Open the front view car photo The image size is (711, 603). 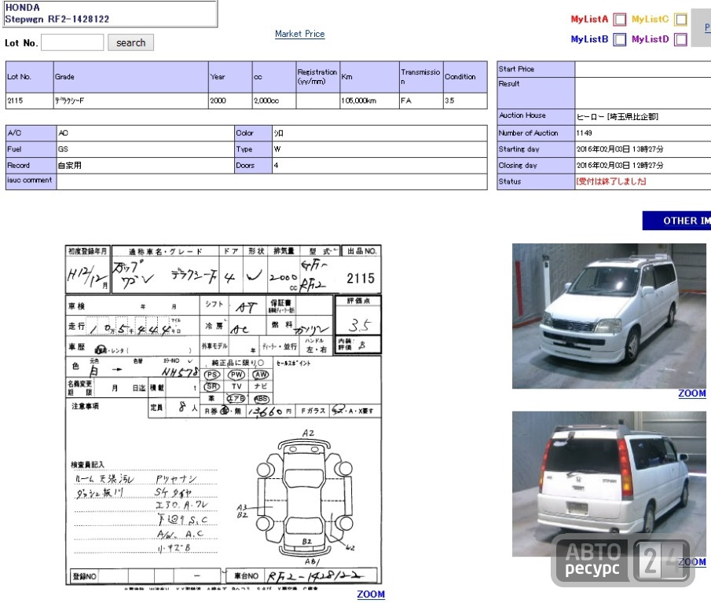609,316
